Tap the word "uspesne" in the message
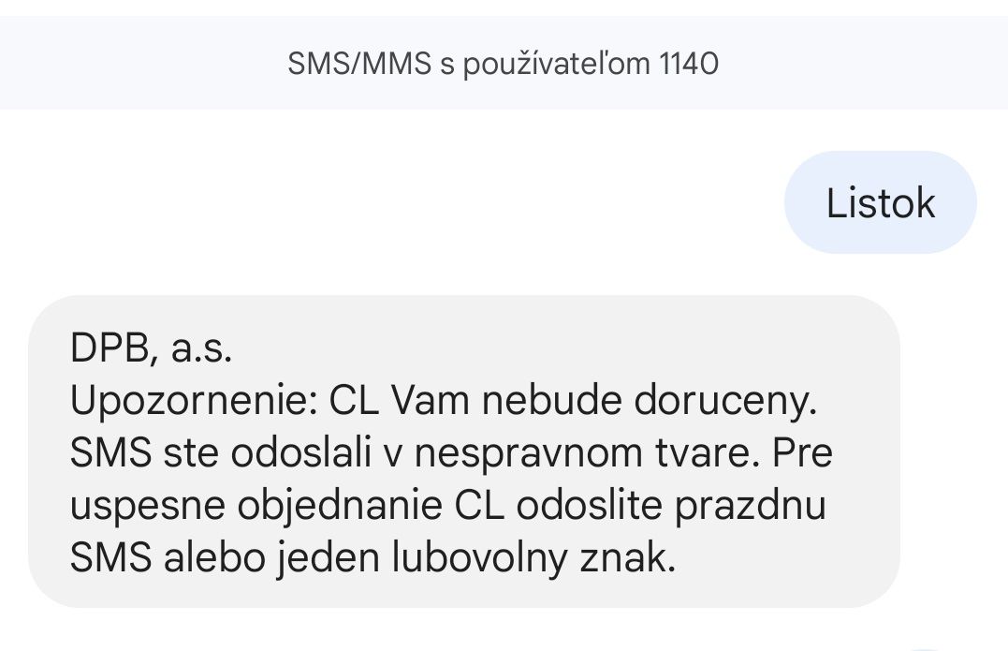Screen dimensions: 1008x651 click(147, 506)
